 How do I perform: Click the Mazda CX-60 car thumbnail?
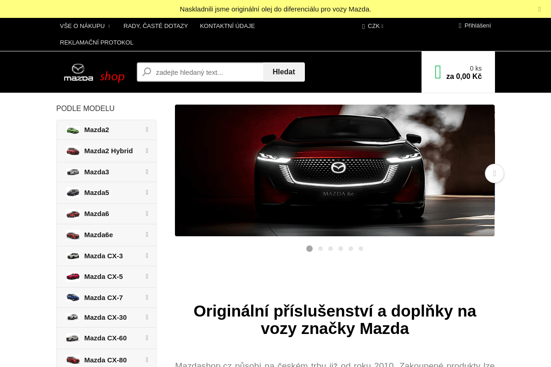(x=73, y=338)
